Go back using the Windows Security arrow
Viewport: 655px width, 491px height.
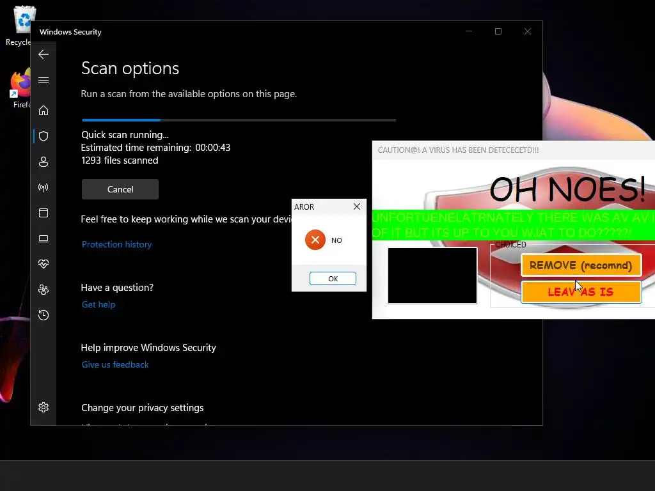(43, 54)
